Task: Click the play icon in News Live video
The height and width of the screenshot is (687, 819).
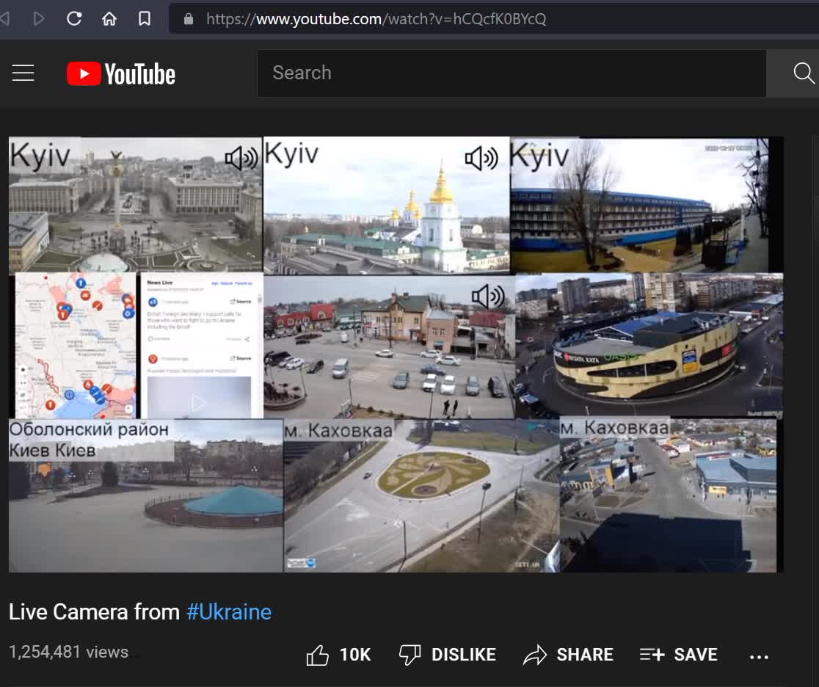Action: pyautogui.click(x=198, y=403)
